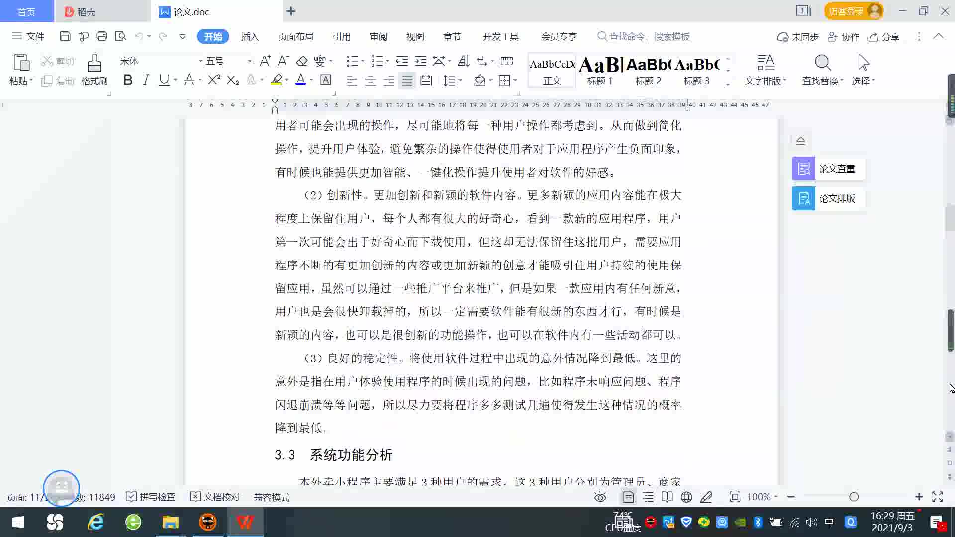955x537 pixels.
Task: Apply strikethrough-style font color A icon
Action: coord(189,80)
